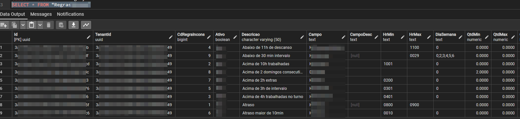
Task: Click cell 'Abaixo de 30 min intervalo'
Action: tap(273, 56)
